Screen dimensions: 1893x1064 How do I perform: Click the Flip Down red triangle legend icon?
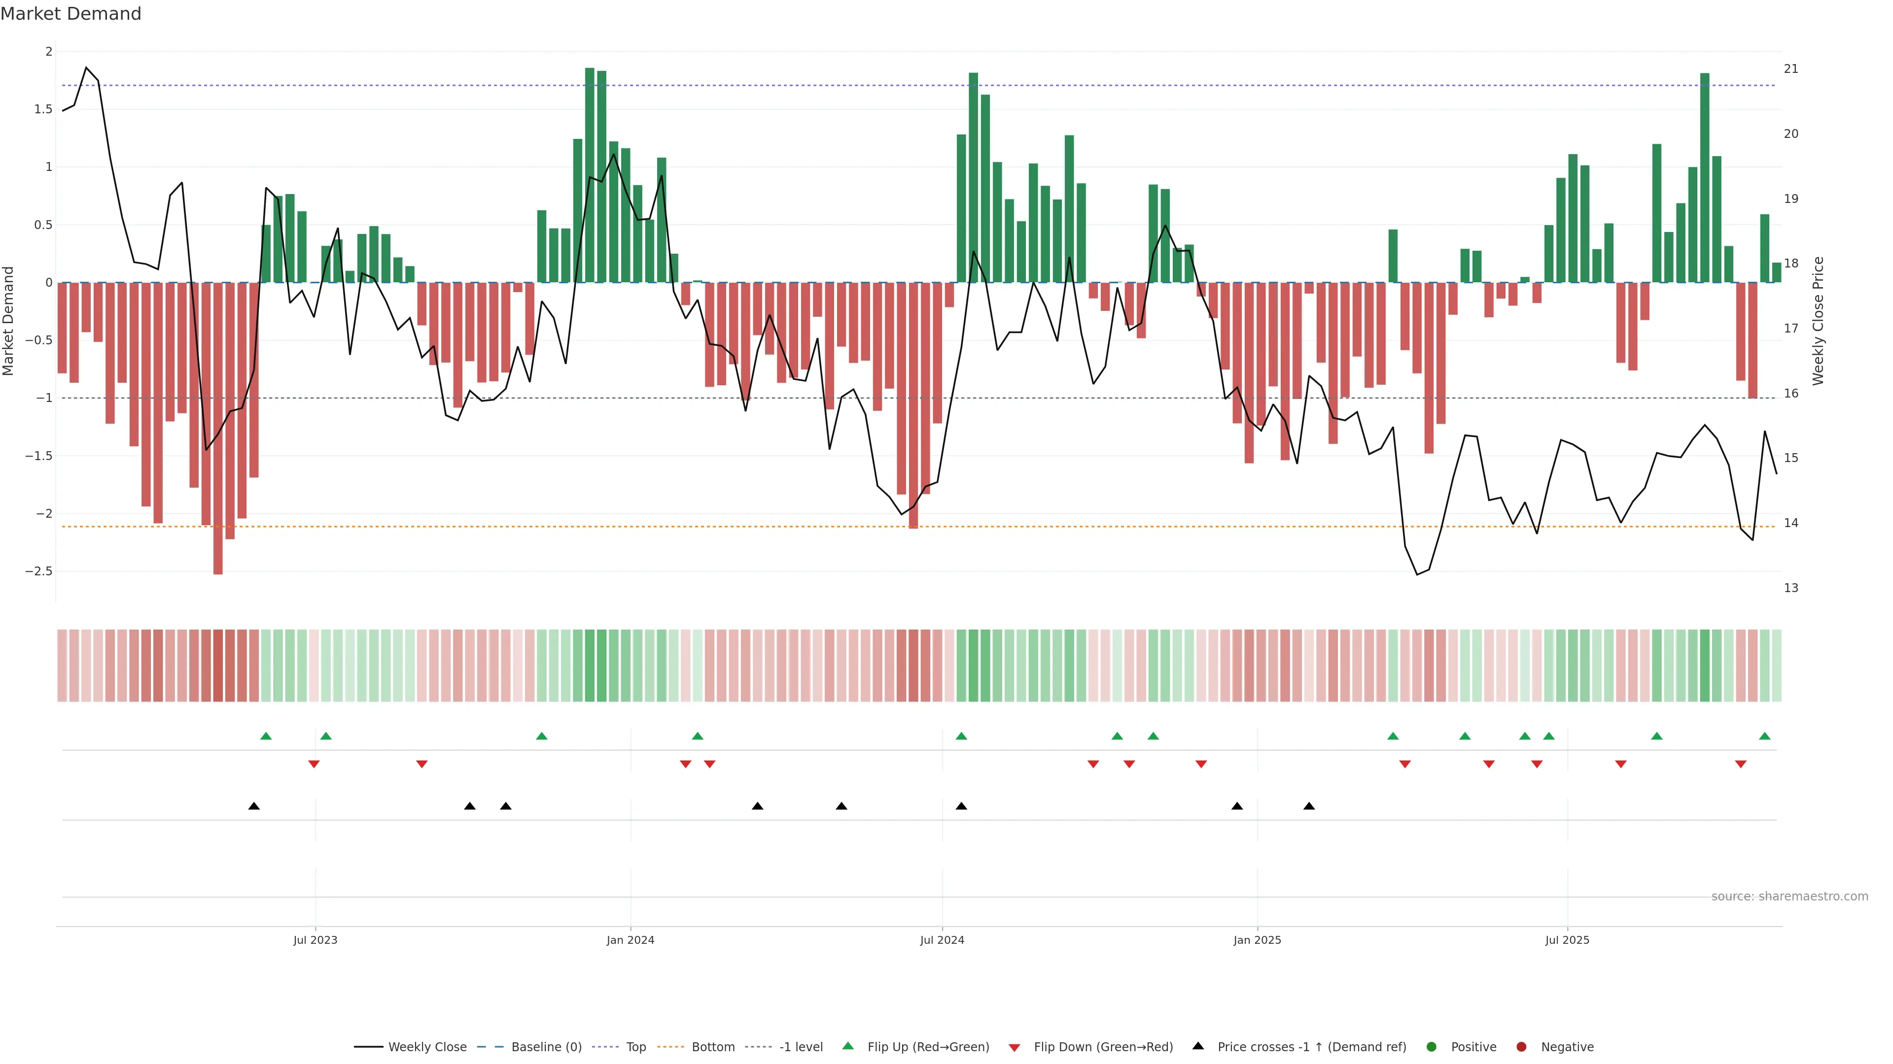(1014, 1047)
